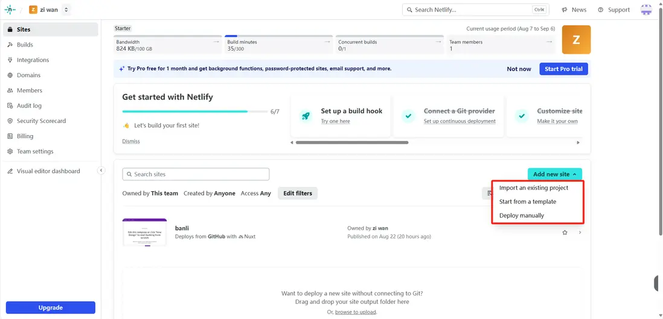Click the Team settings gear icon
The height and width of the screenshot is (319, 663).
click(10, 151)
